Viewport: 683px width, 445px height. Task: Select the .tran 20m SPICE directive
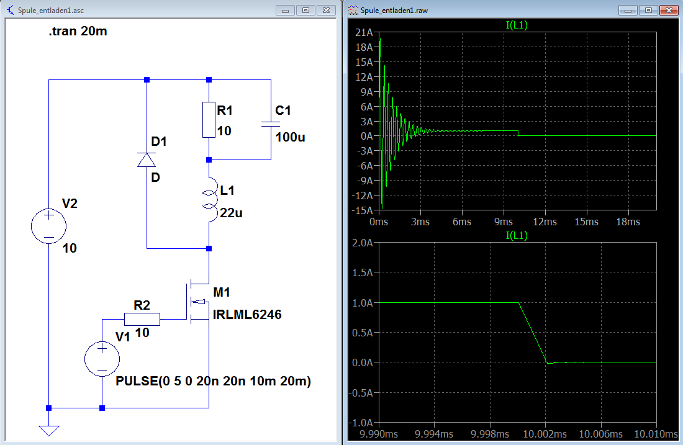pos(78,32)
